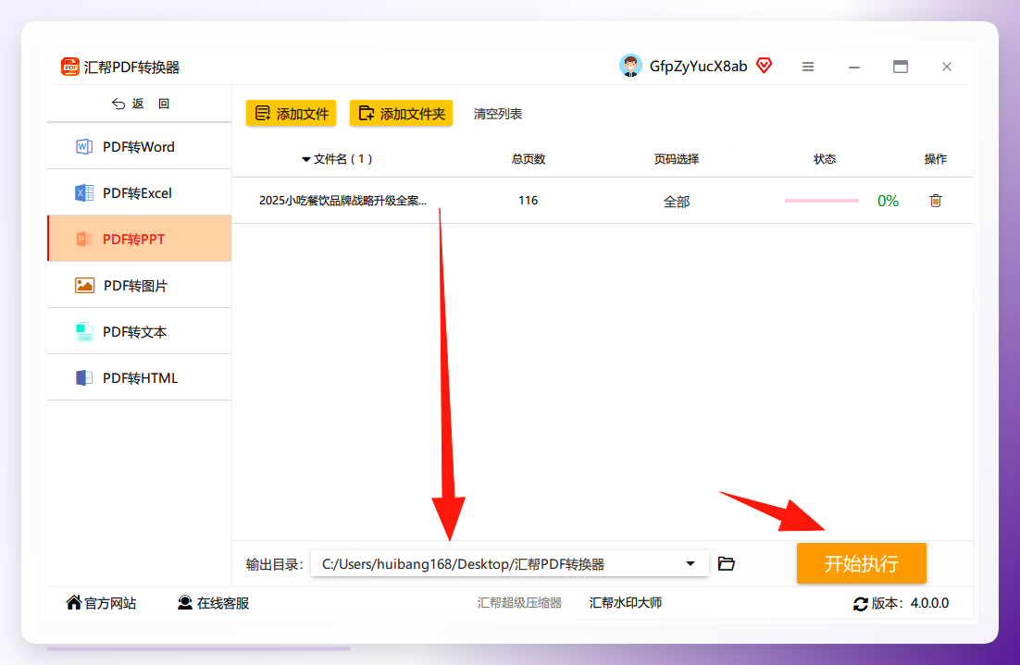The width and height of the screenshot is (1020, 665).
Task: Select the PDF转Excel conversion mode
Action: pyautogui.click(x=139, y=192)
